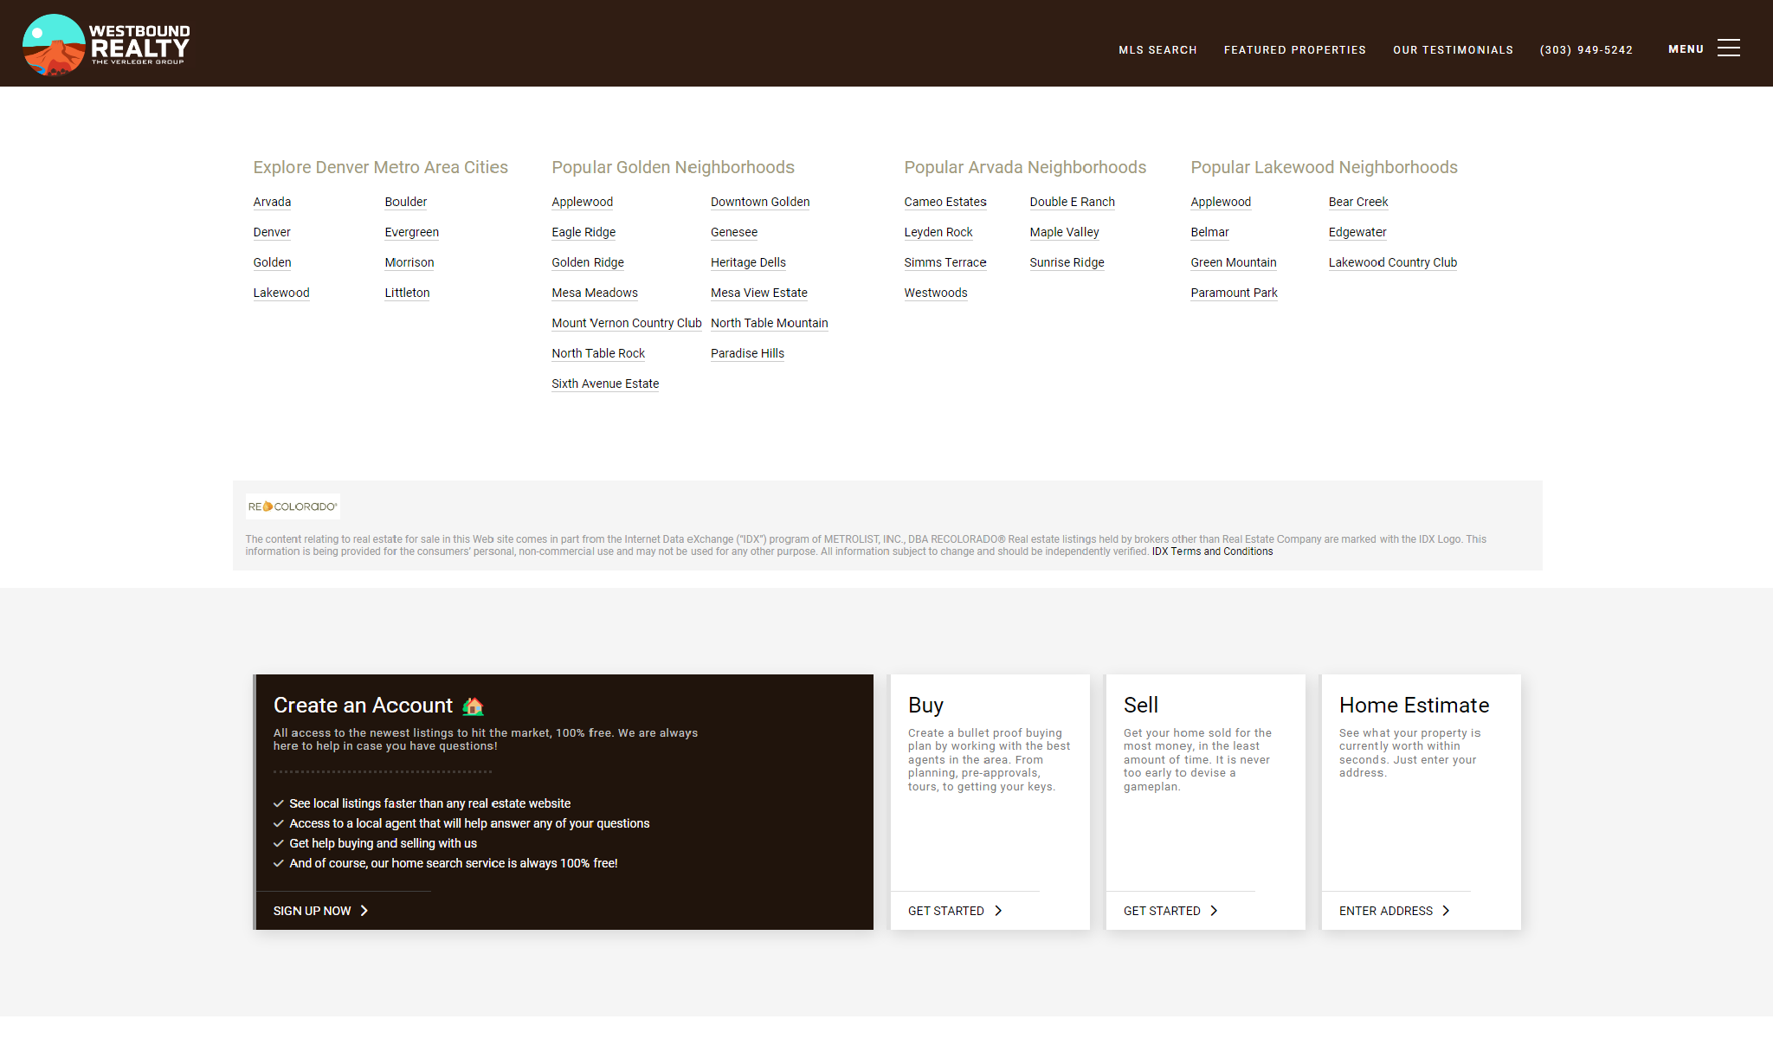Open Downtown Golden neighborhood
Viewport: 1773px width, 1064px height.
point(760,202)
